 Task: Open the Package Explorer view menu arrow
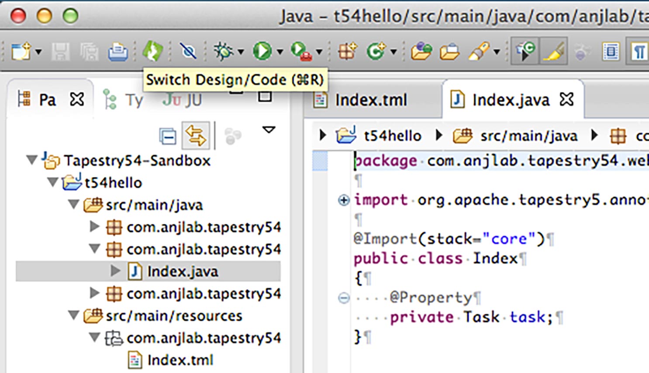point(269,130)
